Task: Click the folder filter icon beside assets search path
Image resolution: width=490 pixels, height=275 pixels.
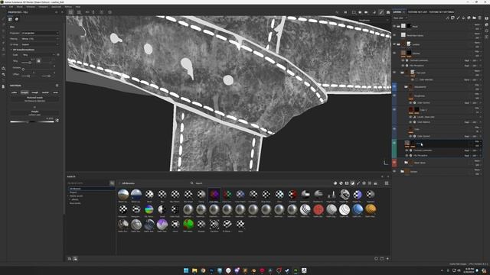Action: point(112,183)
